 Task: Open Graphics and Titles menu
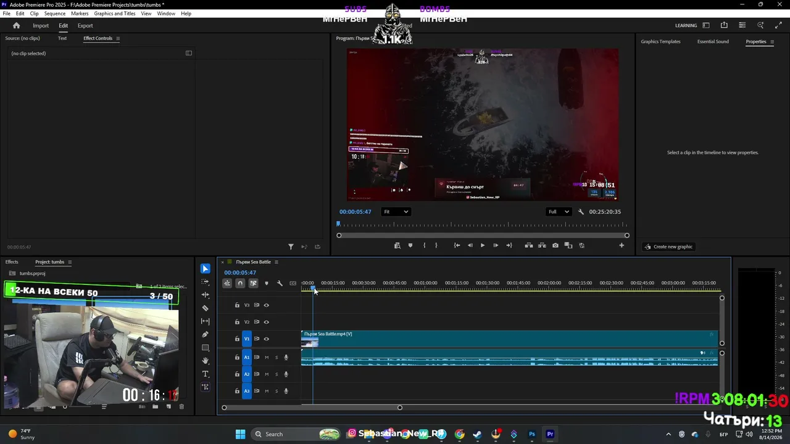(x=115, y=14)
